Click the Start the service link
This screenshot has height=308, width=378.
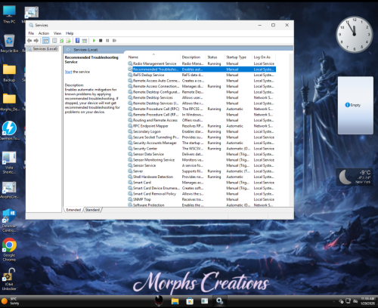(x=68, y=72)
